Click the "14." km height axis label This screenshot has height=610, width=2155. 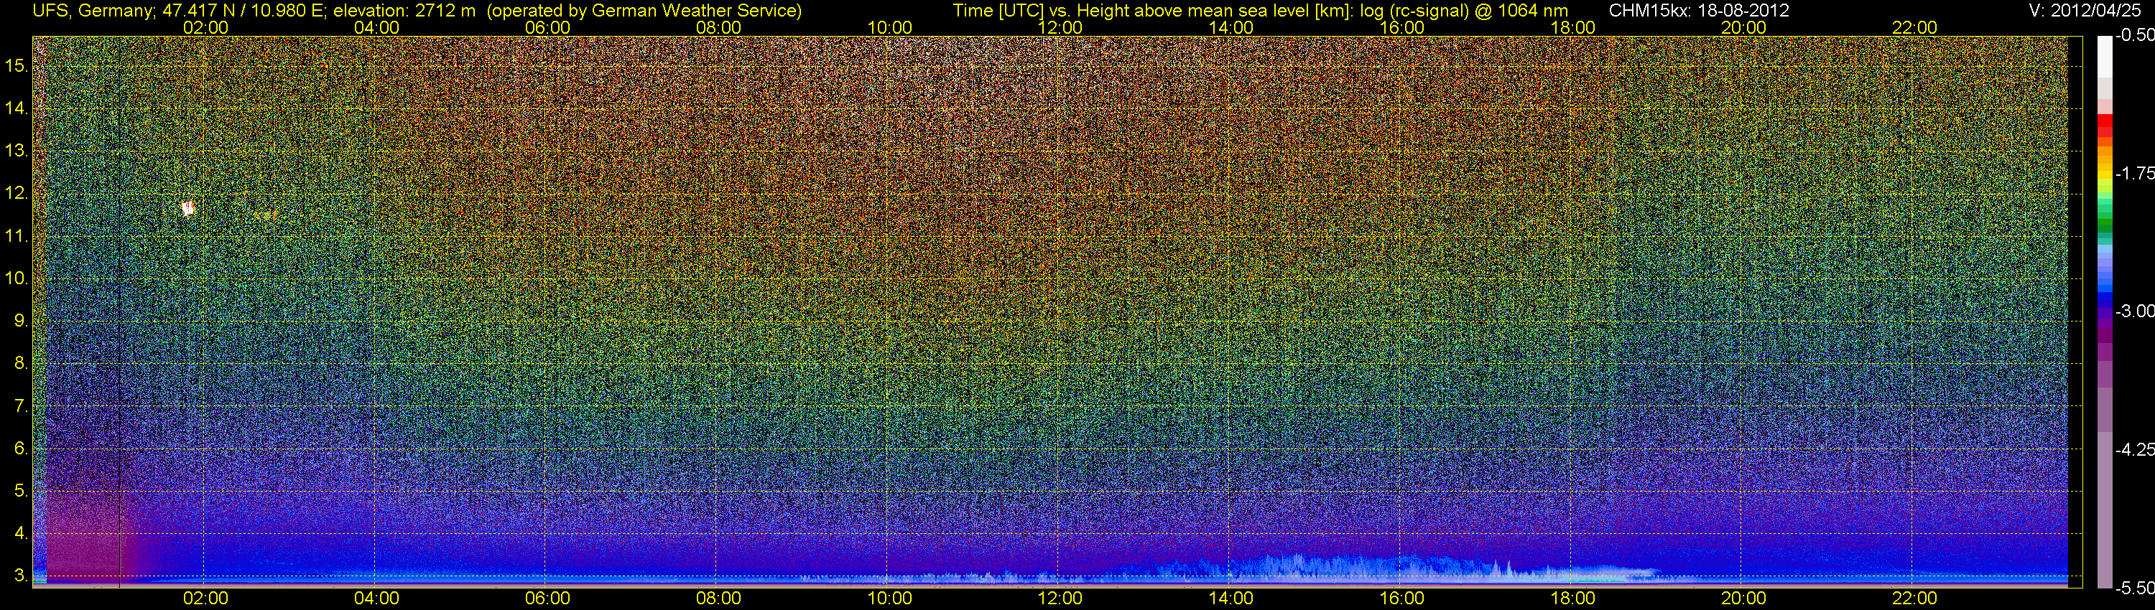pos(17,108)
